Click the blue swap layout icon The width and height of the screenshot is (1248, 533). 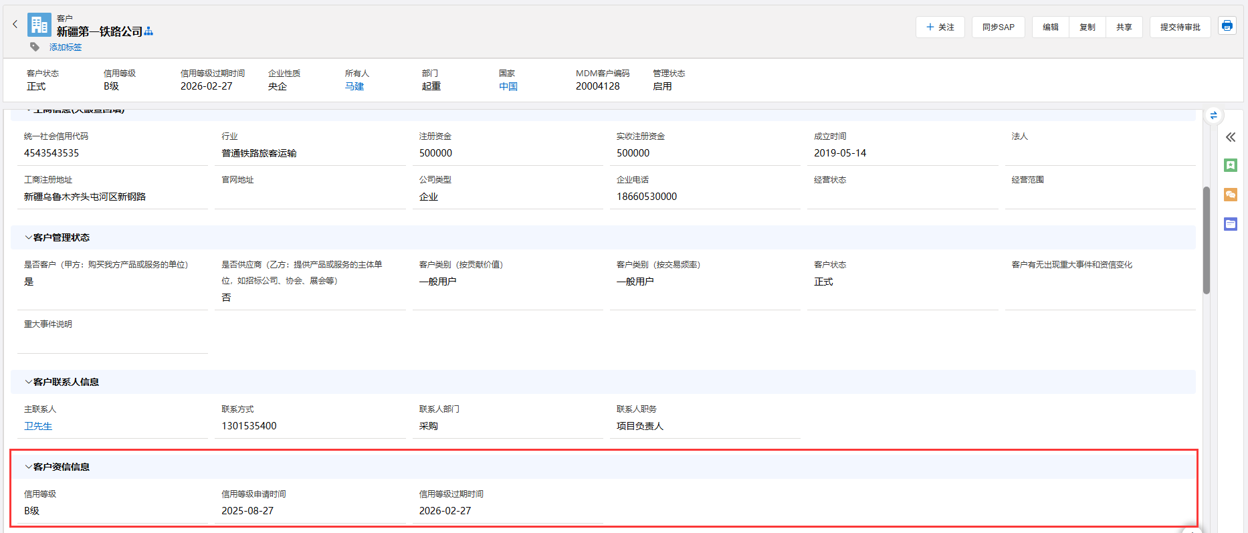point(1213,116)
